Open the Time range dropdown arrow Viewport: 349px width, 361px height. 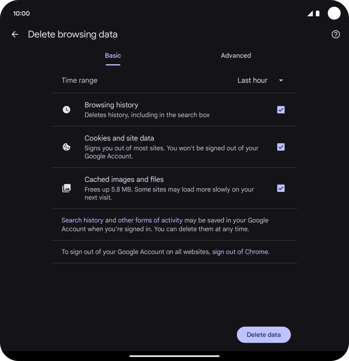point(281,81)
